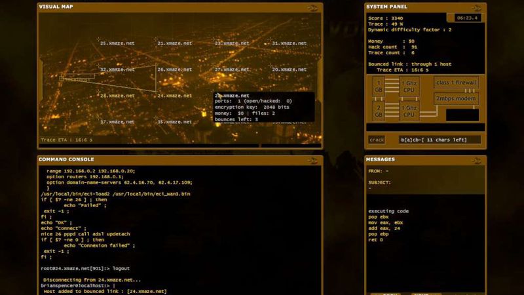Viewport: 524px width, 295px height.
Task: Click the 'Hack count : 91' line
Action: coord(392,47)
